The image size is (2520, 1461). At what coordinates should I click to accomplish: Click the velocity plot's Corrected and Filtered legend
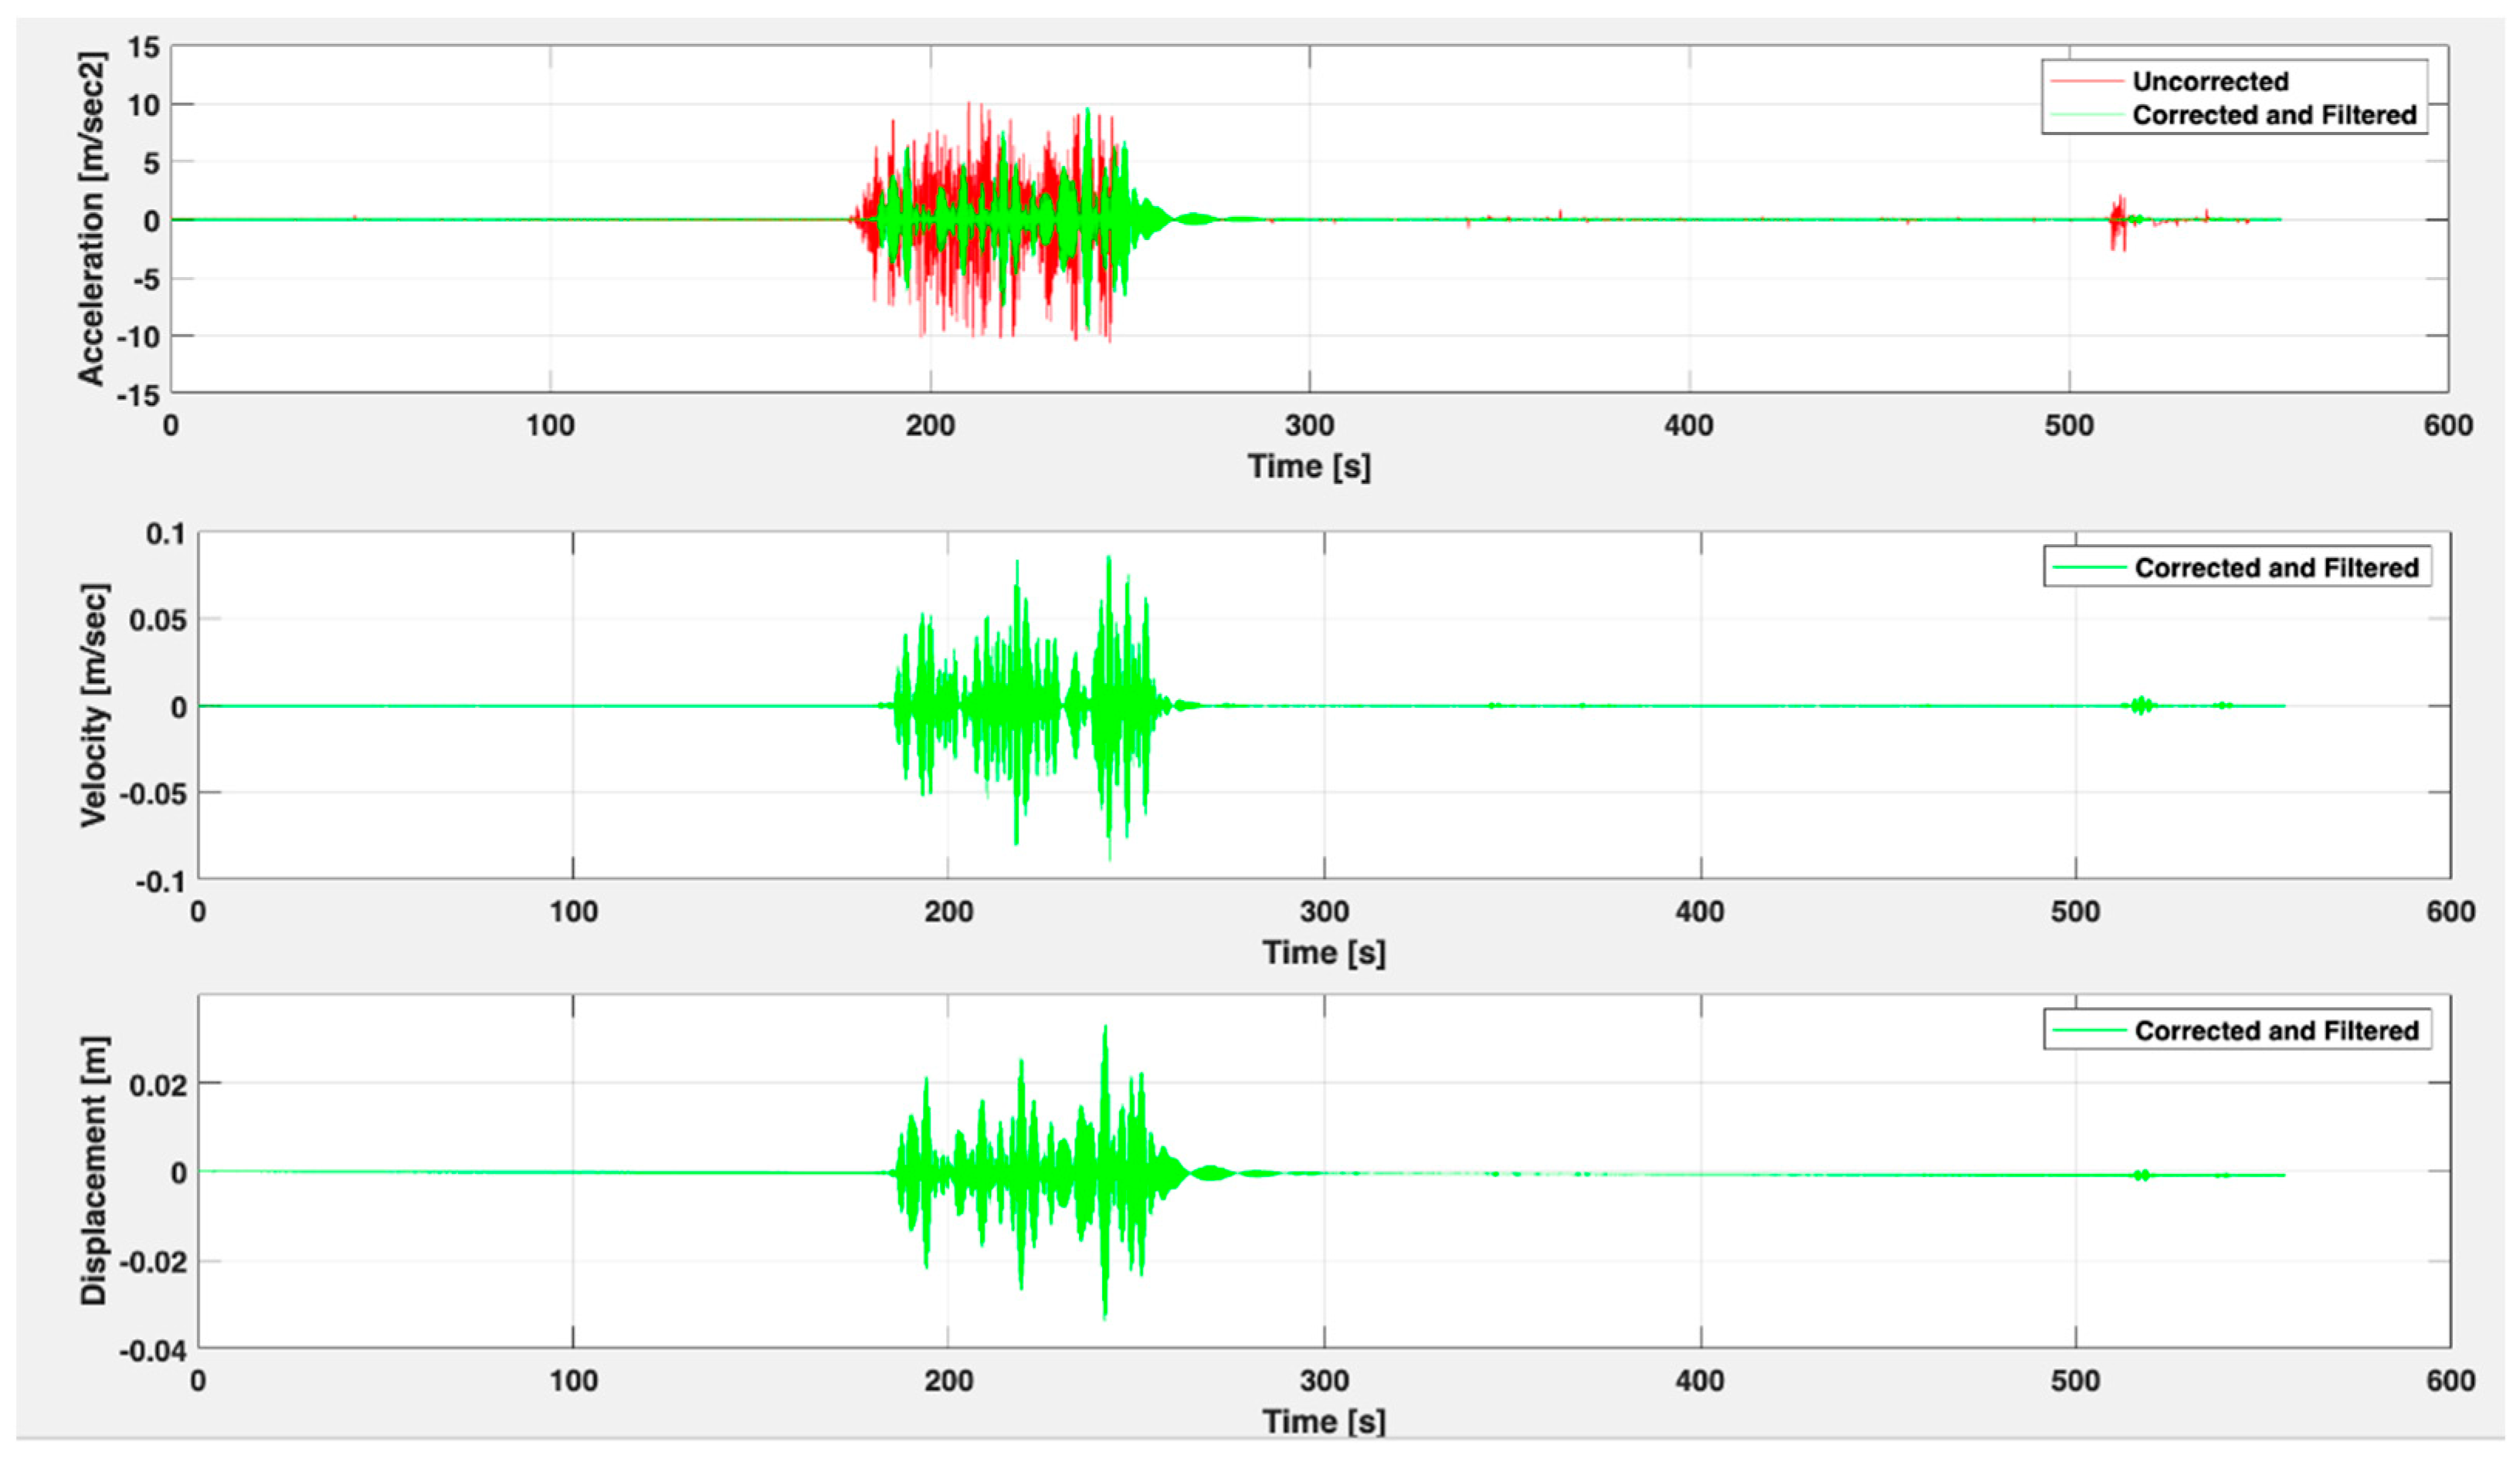[x=2276, y=567]
